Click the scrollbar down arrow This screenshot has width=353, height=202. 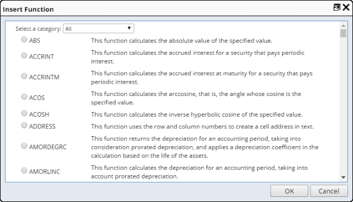343,177
